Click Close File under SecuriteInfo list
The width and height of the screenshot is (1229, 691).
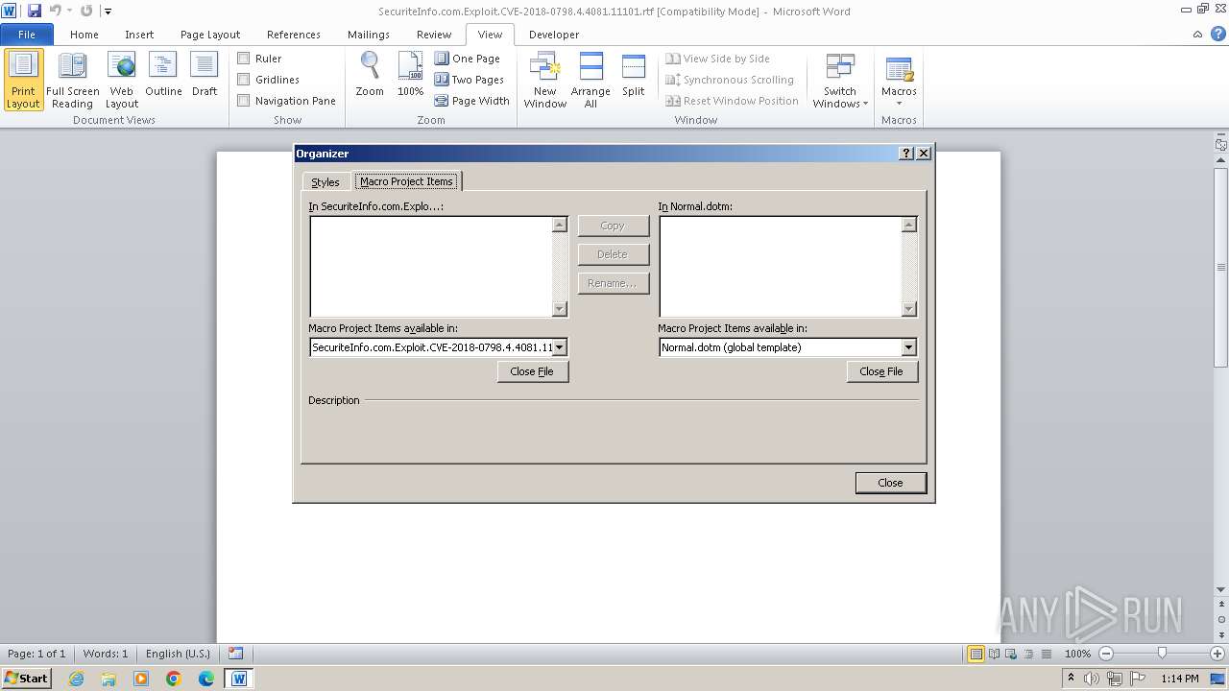pyautogui.click(x=533, y=371)
